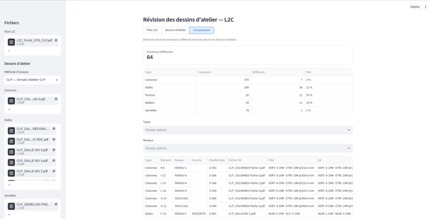This screenshot has width=430, height=219.
Task: Click element cell L-15 in details table
Action: point(166,183)
